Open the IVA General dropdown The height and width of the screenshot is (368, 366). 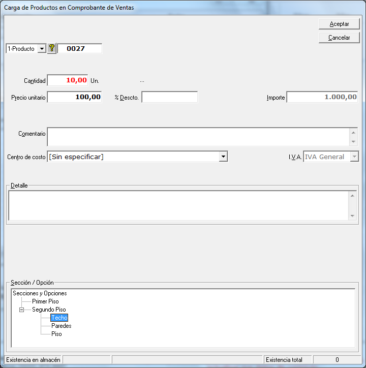(x=354, y=157)
